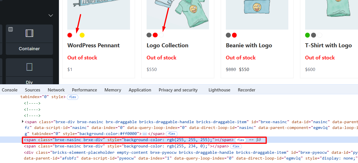Collapse the elements category with the chevron

click(x=51, y=15)
